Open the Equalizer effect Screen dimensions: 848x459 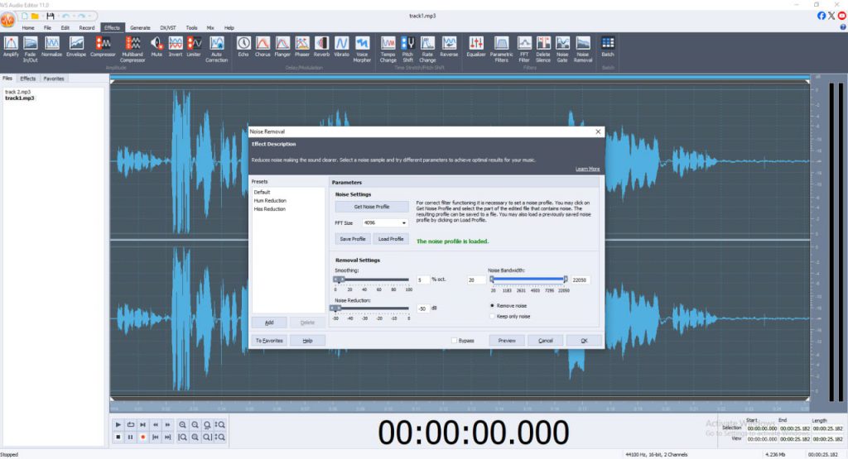(x=477, y=44)
